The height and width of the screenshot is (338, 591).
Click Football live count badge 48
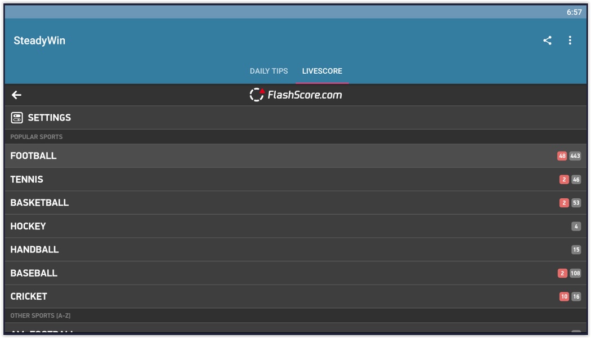pos(562,156)
